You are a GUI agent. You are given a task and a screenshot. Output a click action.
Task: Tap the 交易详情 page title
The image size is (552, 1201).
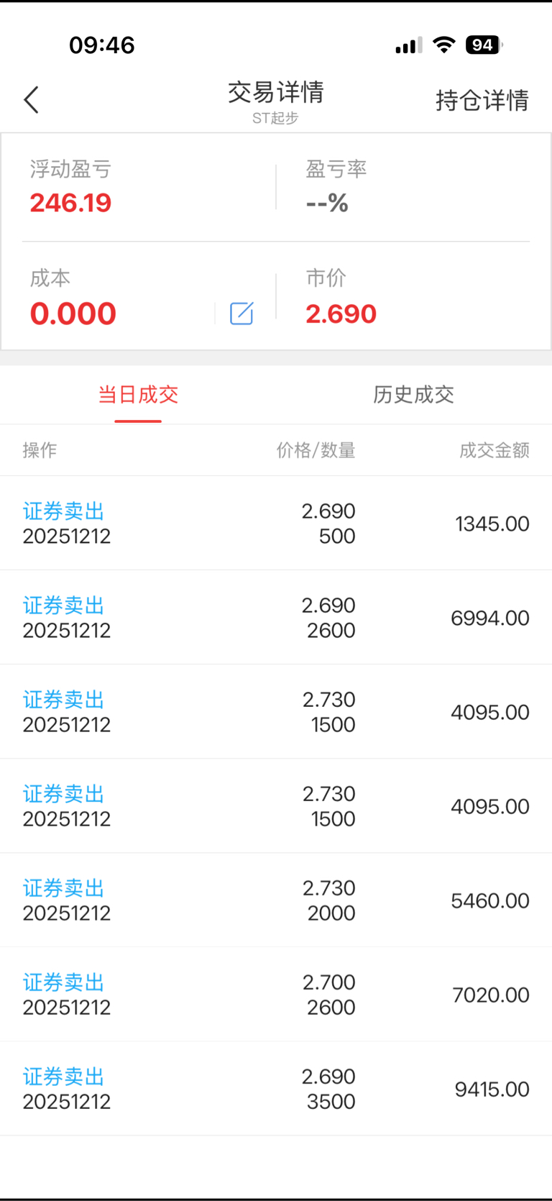click(x=276, y=93)
